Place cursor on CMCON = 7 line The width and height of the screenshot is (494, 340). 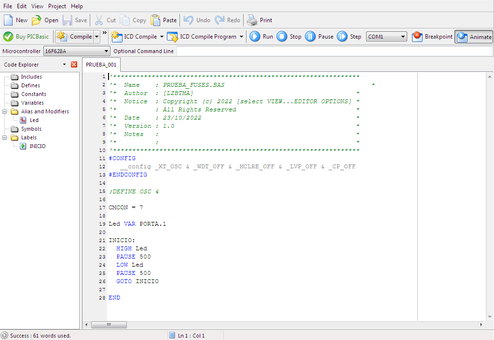126,207
